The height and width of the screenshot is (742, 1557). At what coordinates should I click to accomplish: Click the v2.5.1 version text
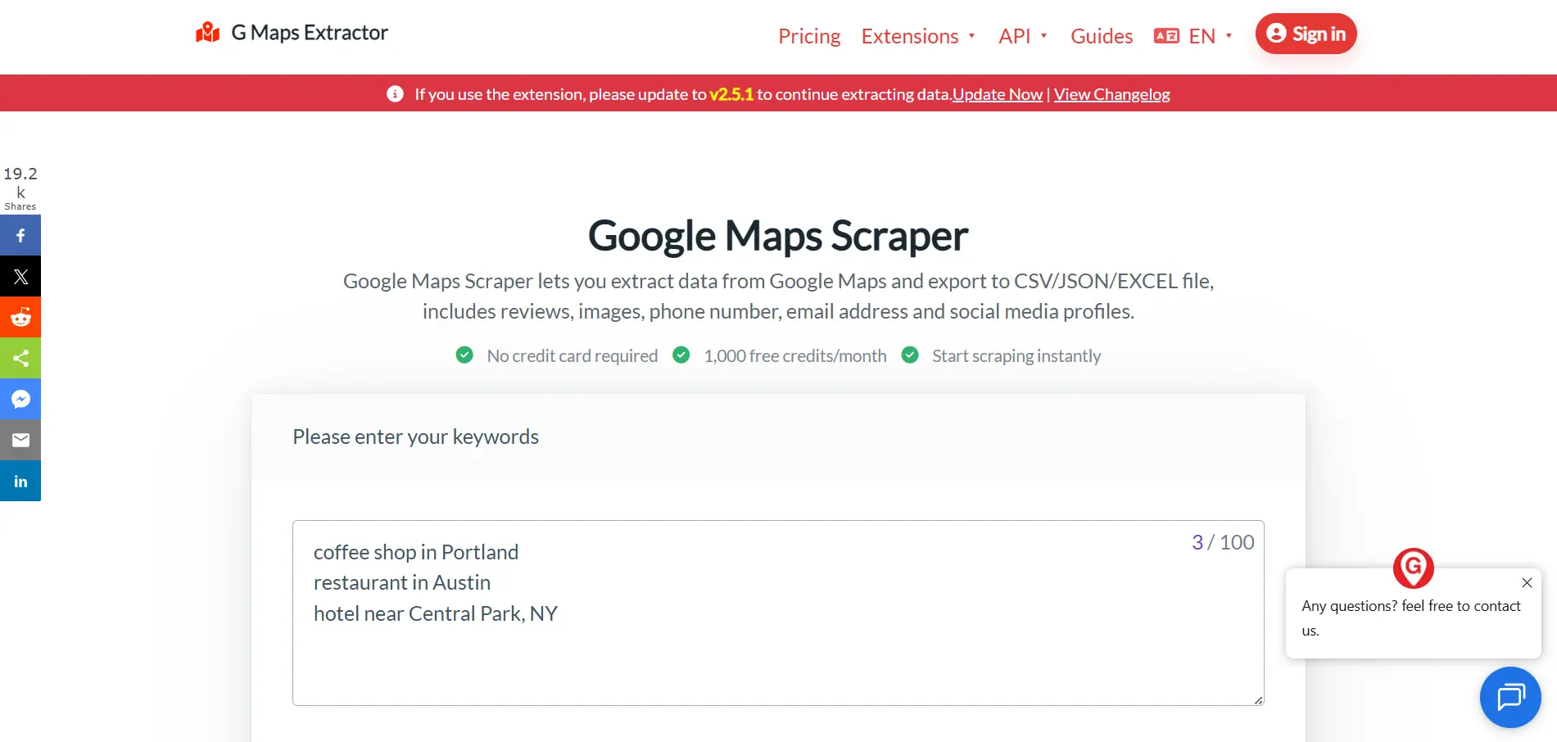tap(731, 94)
